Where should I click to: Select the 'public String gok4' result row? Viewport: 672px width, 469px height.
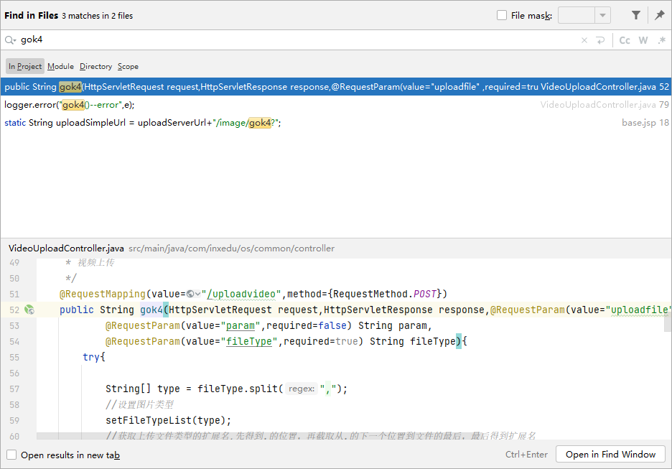[336, 87]
